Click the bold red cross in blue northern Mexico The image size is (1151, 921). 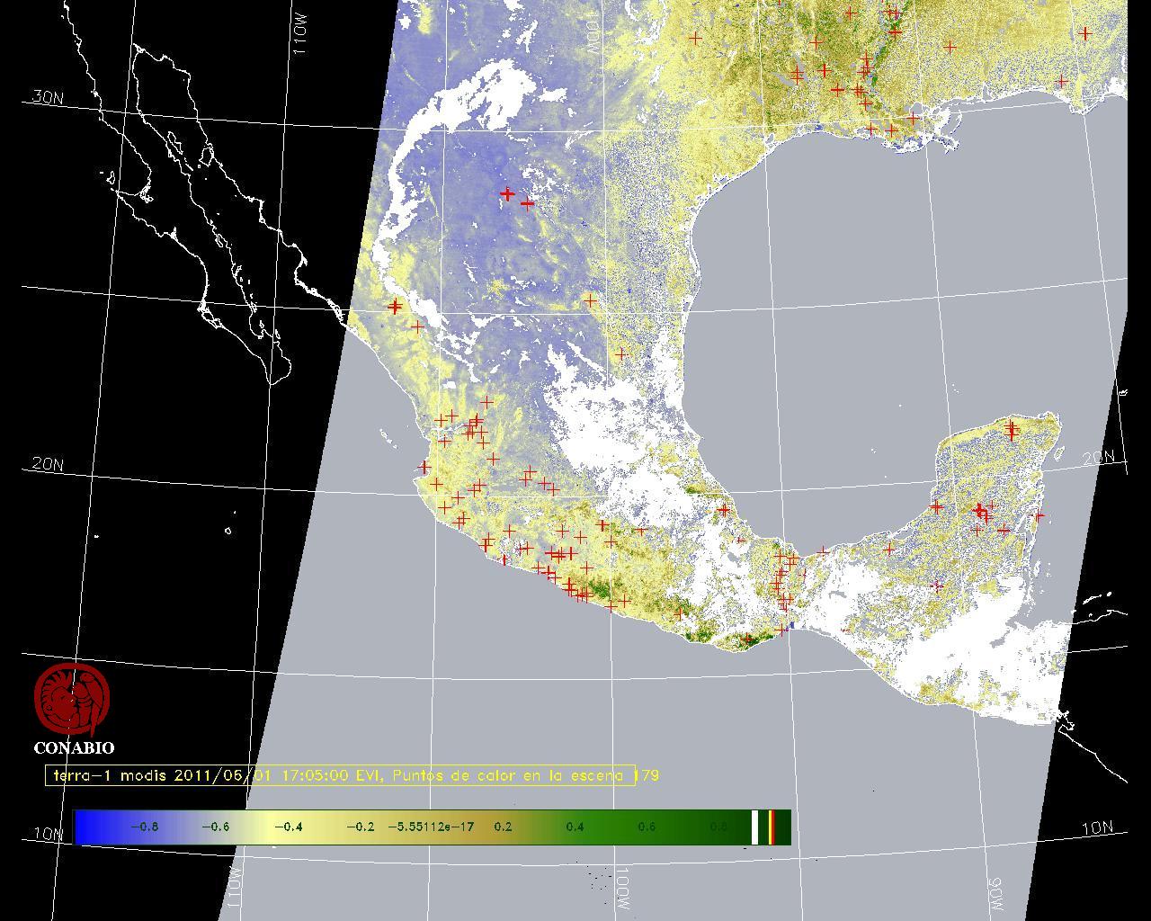pos(508,193)
